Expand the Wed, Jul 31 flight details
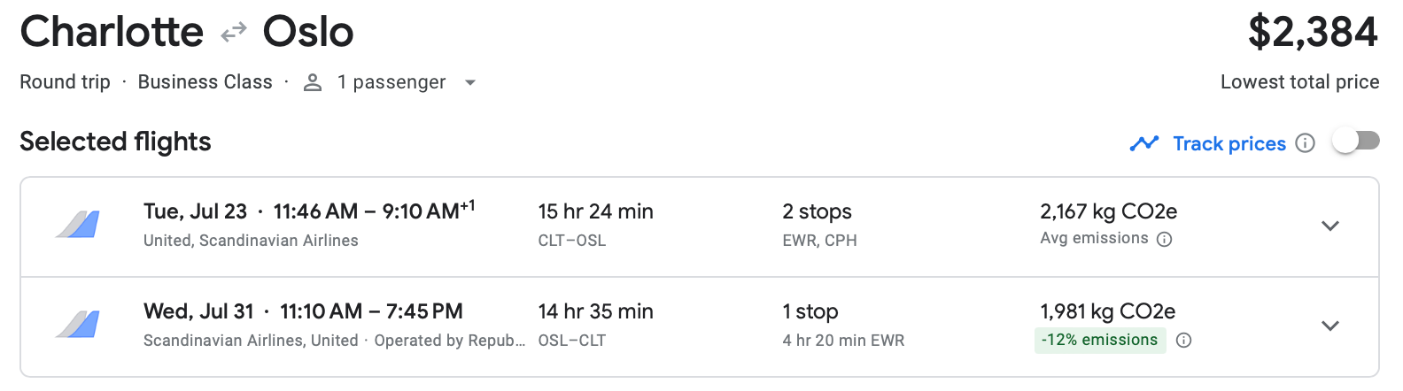This screenshot has width=1403, height=391. pyautogui.click(x=1329, y=326)
